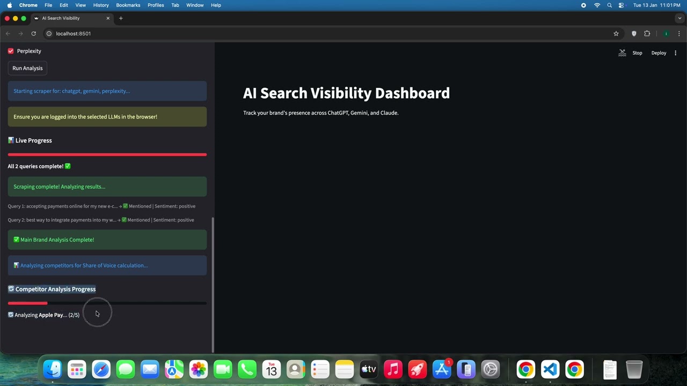The height and width of the screenshot is (386, 687).
Task: Open Calendar from the dock
Action: tap(272, 369)
